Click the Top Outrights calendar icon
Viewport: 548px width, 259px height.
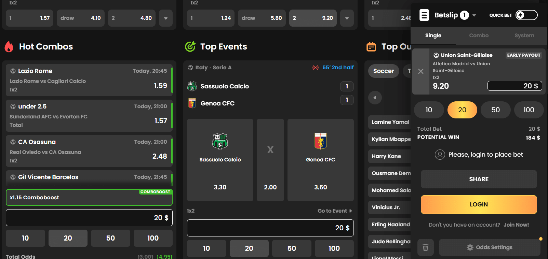(x=371, y=47)
